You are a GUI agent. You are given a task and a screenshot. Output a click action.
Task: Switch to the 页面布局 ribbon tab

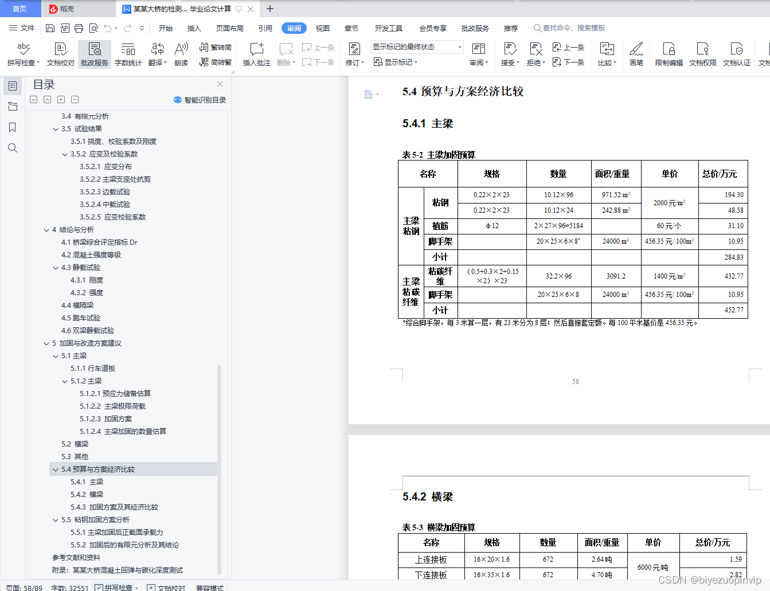(x=230, y=28)
